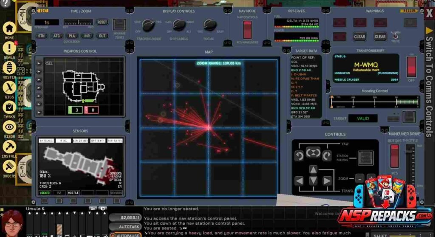This screenshot has height=237, width=435.
Task: Click the M-WMQ transponder display
Action: [366, 68]
